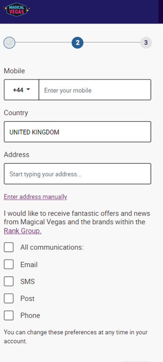Click the Start typing your address box

[x=78, y=174]
